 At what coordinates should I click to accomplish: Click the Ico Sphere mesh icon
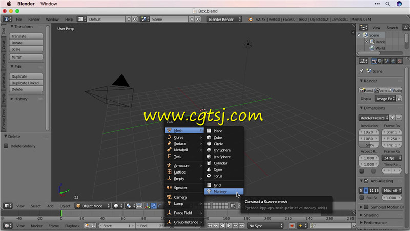coord(209,157)
